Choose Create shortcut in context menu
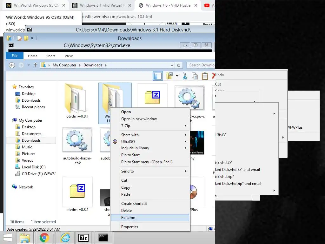The width and height of the screenshot is (325, 244). coord(150,204)
